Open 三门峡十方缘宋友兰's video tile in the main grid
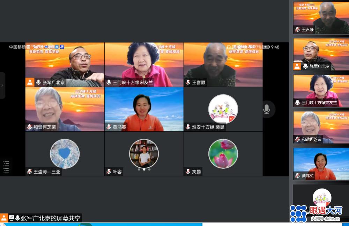 click(144, 65)
